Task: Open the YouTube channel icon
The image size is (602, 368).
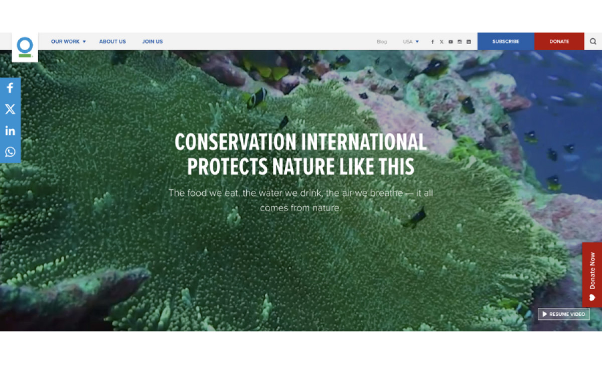Action: [x=450, y=42]
